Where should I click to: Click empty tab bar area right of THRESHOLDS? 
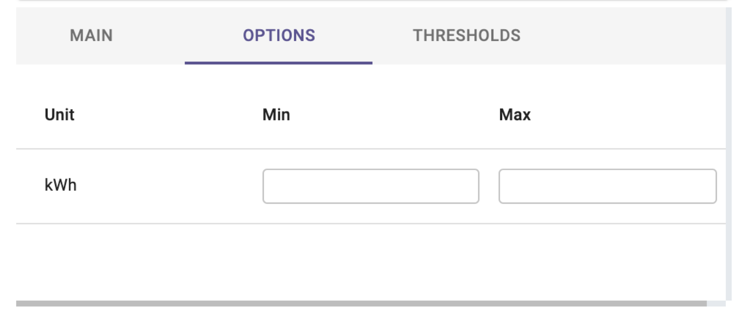click(x=643, y=35)
